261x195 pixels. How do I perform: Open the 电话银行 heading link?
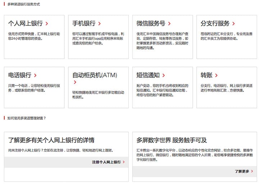point(20,75)
